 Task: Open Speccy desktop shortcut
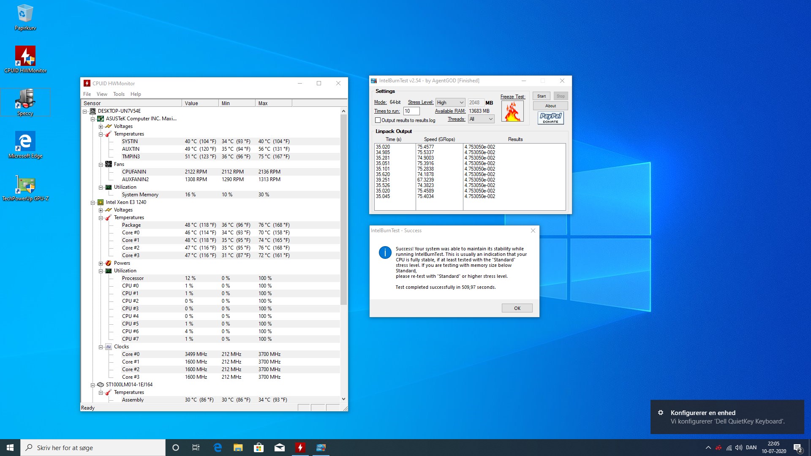[25, 102]
